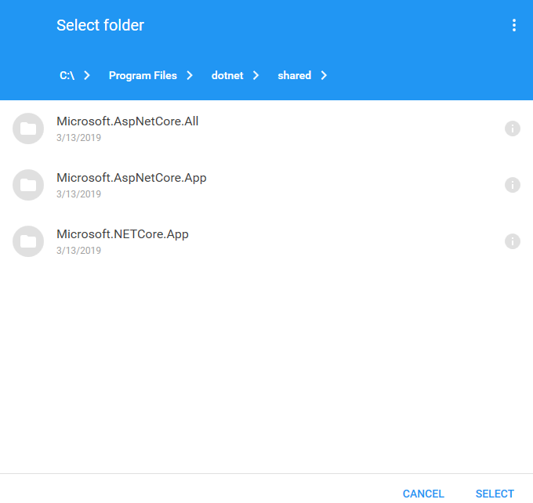
Task: Open Microsoft.AspNetCore.All folder name
Action: [x=128, y=121]
